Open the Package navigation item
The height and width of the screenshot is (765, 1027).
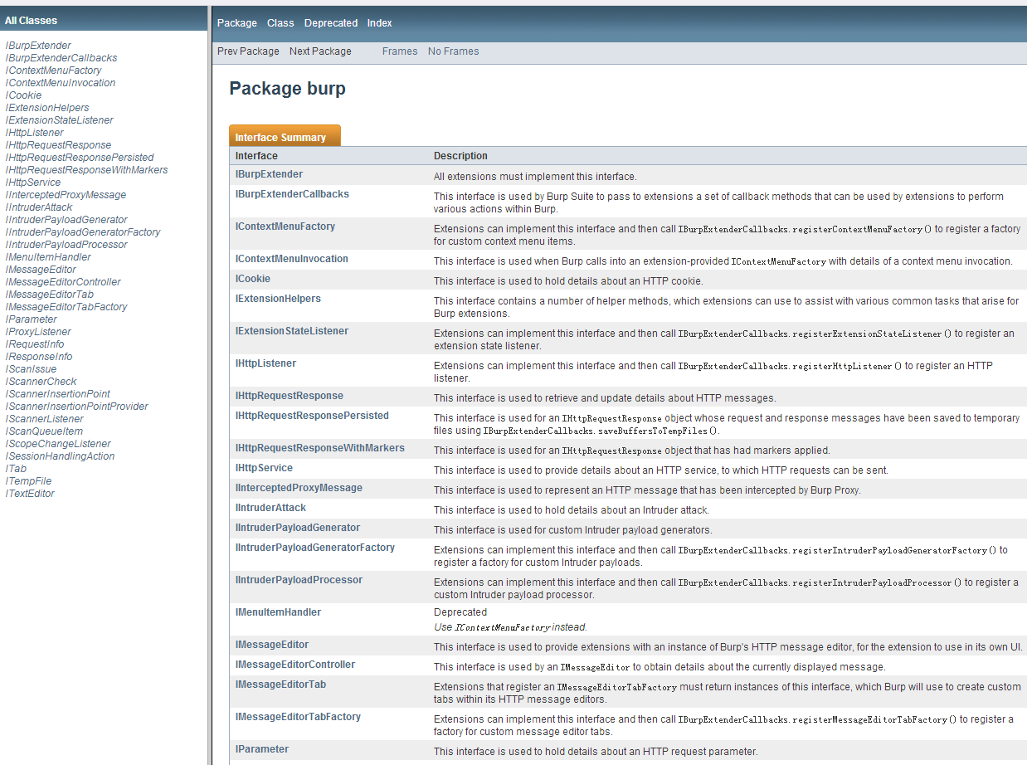point(237,23)
